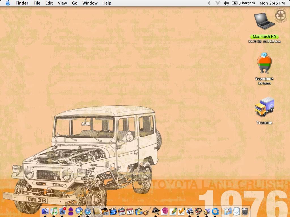Open the green parrot feather app icon
290x217 pixels.
[x=173, y=211]
